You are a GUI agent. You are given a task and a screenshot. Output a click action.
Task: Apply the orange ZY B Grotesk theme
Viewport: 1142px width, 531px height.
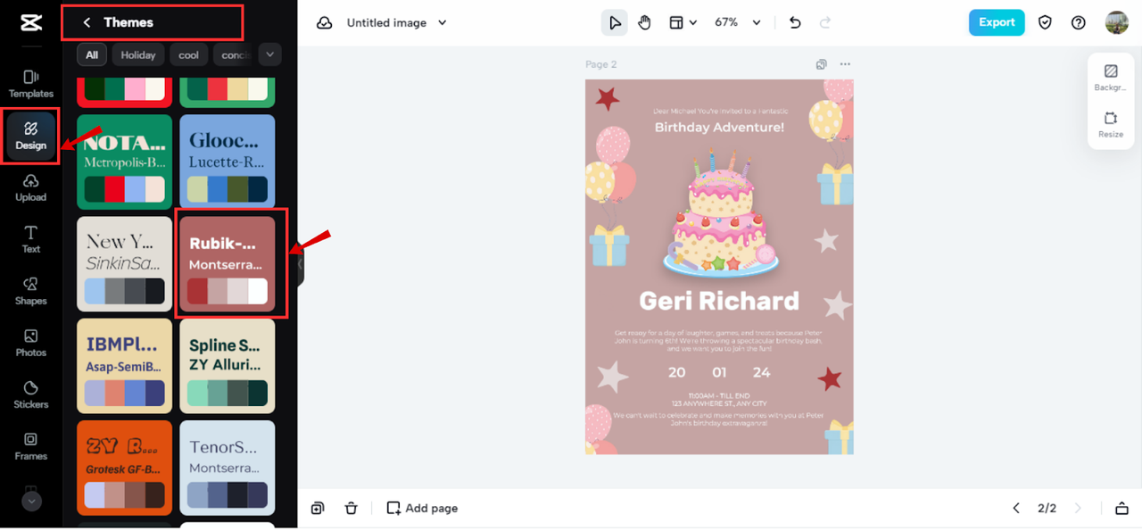coord(125,468)
